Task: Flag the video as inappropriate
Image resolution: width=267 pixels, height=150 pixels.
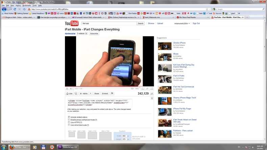Action: [112, 94]
